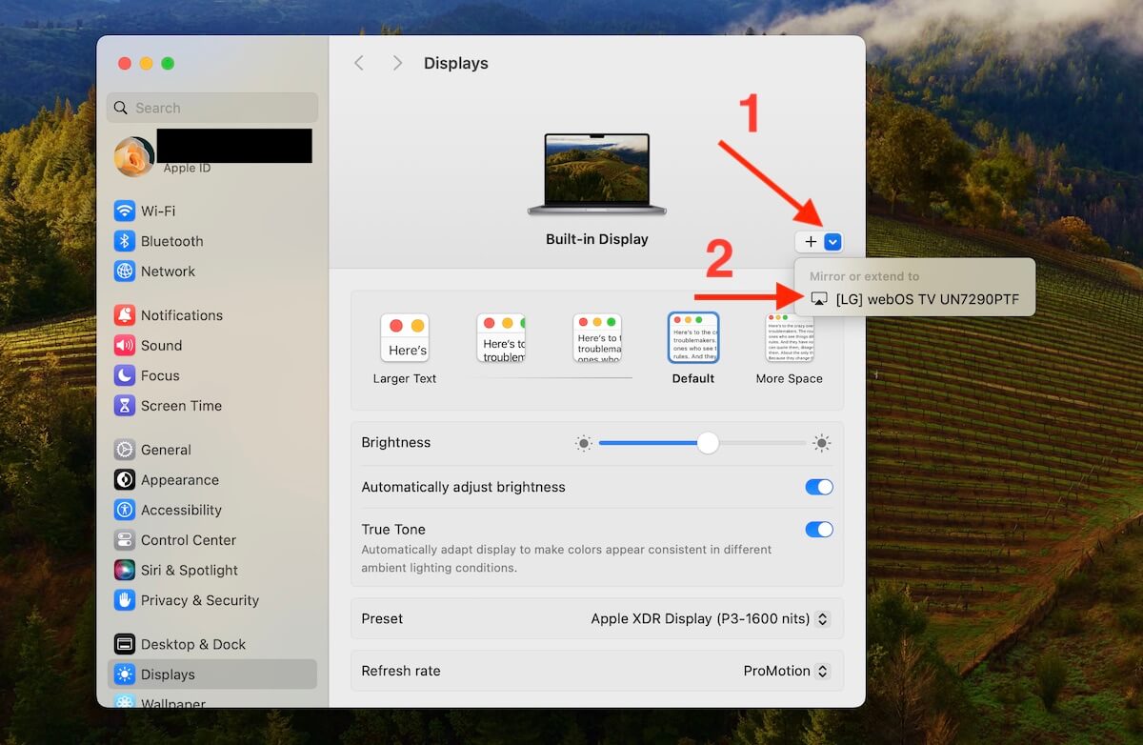Choose the second resolution thumbnail
The width and height of the screenshot is (1143, 745).
(x=501, y=338)
